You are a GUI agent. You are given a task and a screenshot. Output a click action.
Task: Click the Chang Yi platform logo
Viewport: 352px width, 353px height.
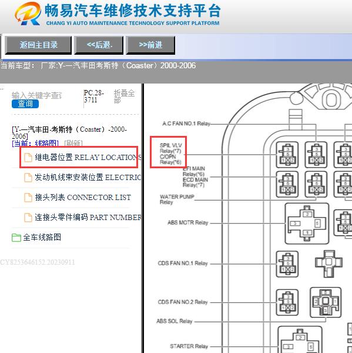pos(28,14)
